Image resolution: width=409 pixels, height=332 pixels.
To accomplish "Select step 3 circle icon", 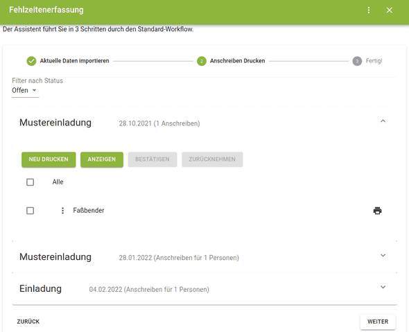I will coord(357,61).
